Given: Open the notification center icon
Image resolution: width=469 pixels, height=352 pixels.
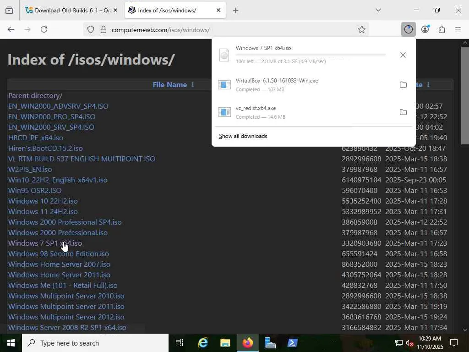Looking at the screenshot, I should coord(454,343).
